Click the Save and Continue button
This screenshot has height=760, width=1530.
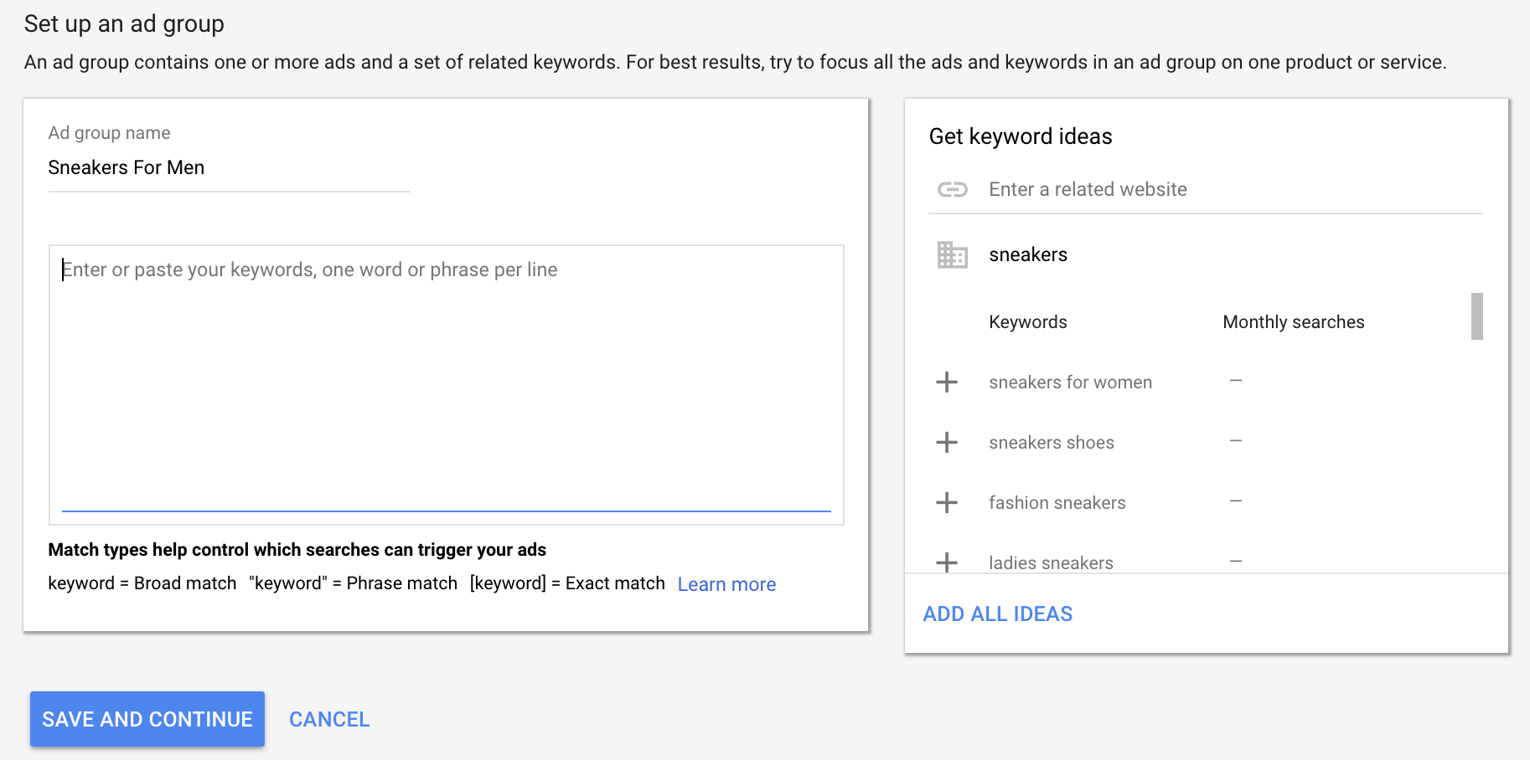click(147, 719)
